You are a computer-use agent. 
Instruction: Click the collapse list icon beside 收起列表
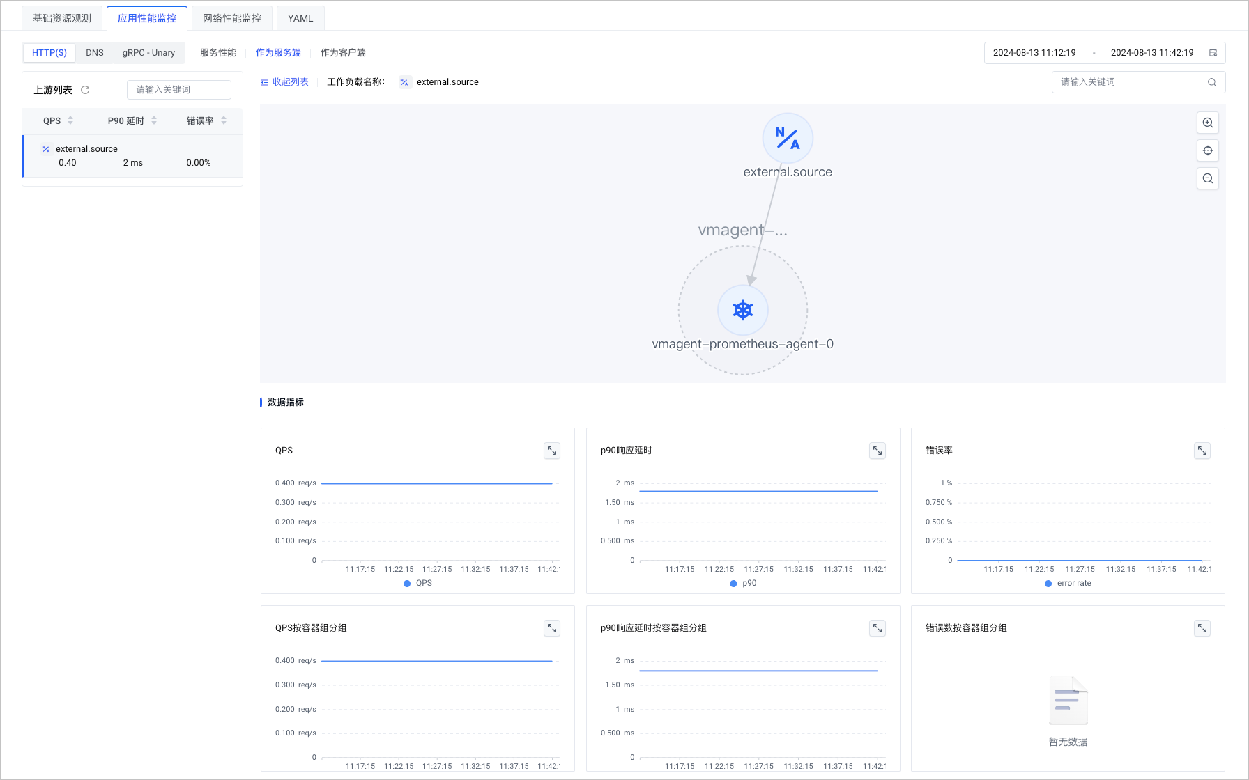(264, 82)
